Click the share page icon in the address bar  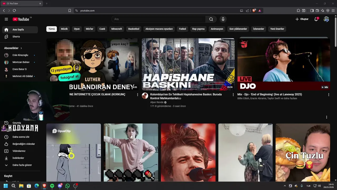(x=247, y=11)
